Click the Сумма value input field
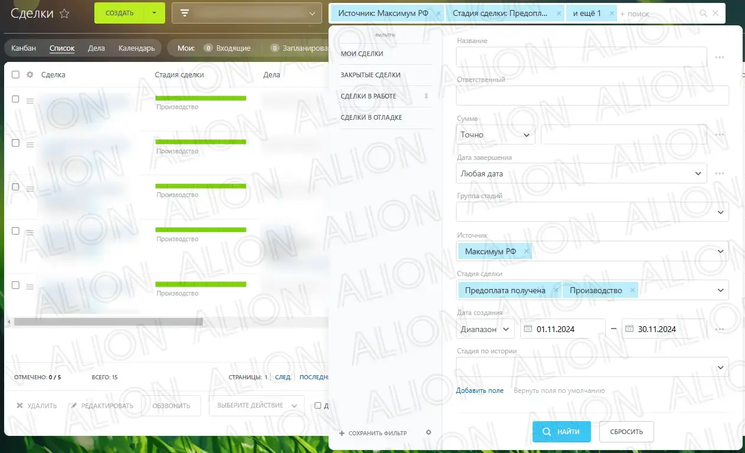Image resolution: width=745 pixels, height=453 pixels. pos(624,134)
